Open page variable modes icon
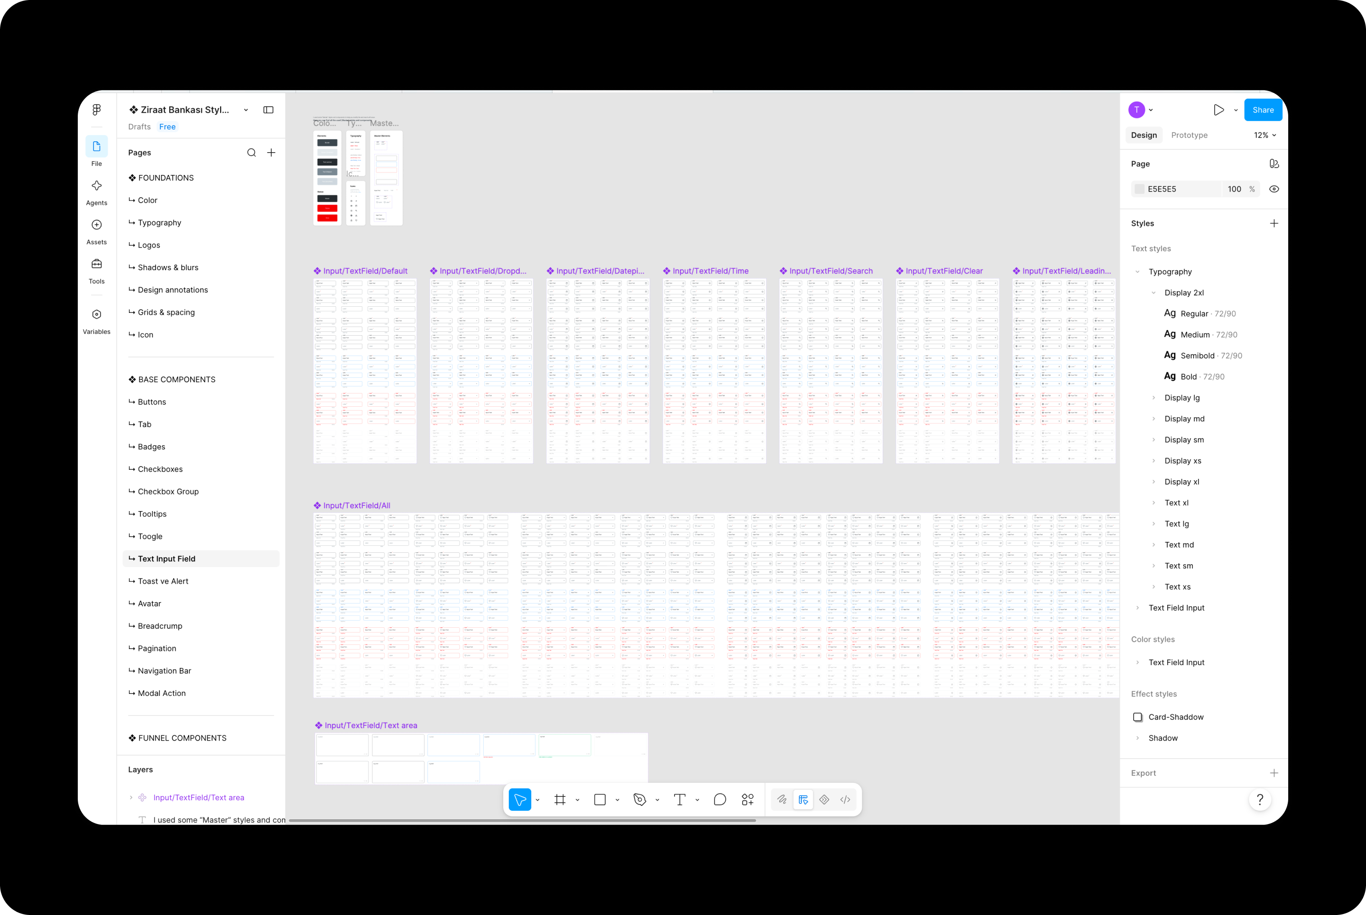This screenshot has height=915, width=1366. pos(1274,164)
